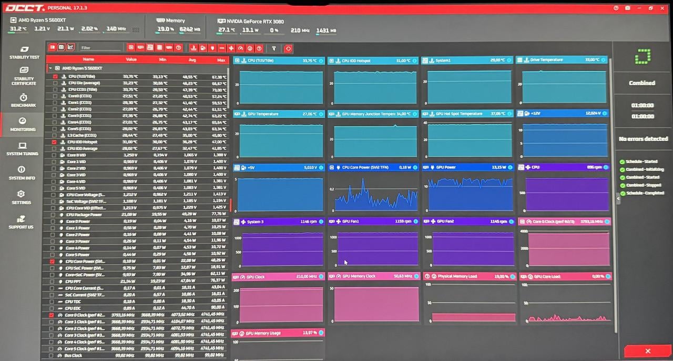Click the info icon on GPU Power graph

(x=511, y=167)
